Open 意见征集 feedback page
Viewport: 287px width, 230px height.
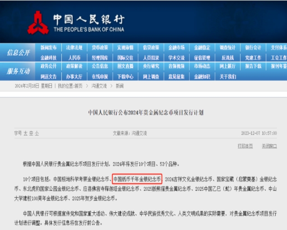tap(176, 77)
